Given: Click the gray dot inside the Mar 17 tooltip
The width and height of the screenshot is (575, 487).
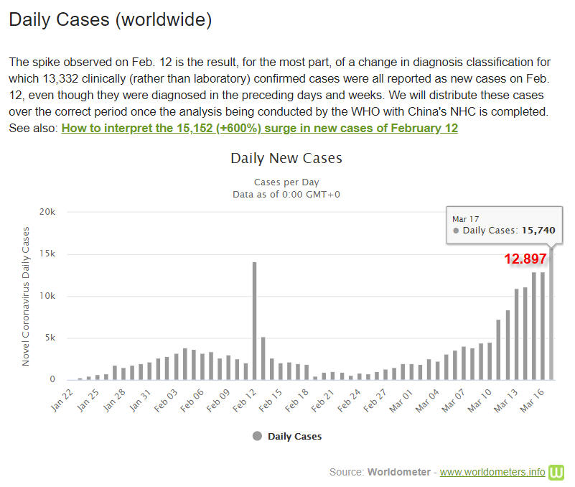Looking at the screenshot, I should tap(457, 231).
